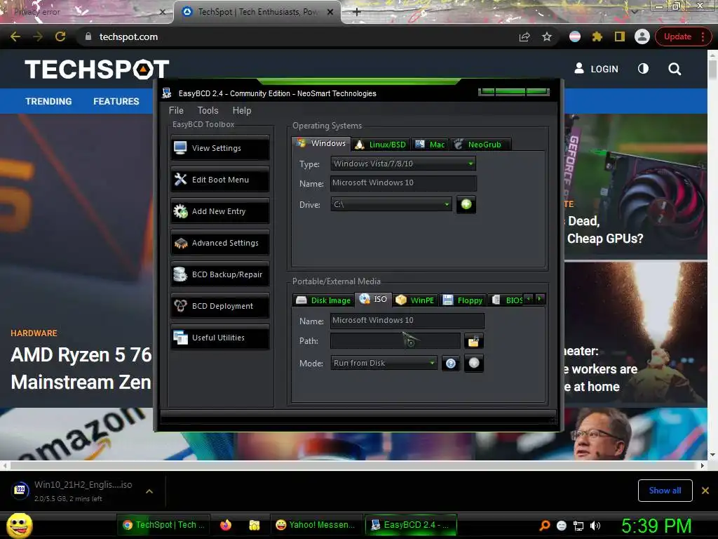Image resolution: width=718 pixels, height=539 pixels.
Task: Switch to the Mac tab
Action: tap(430, 145)
